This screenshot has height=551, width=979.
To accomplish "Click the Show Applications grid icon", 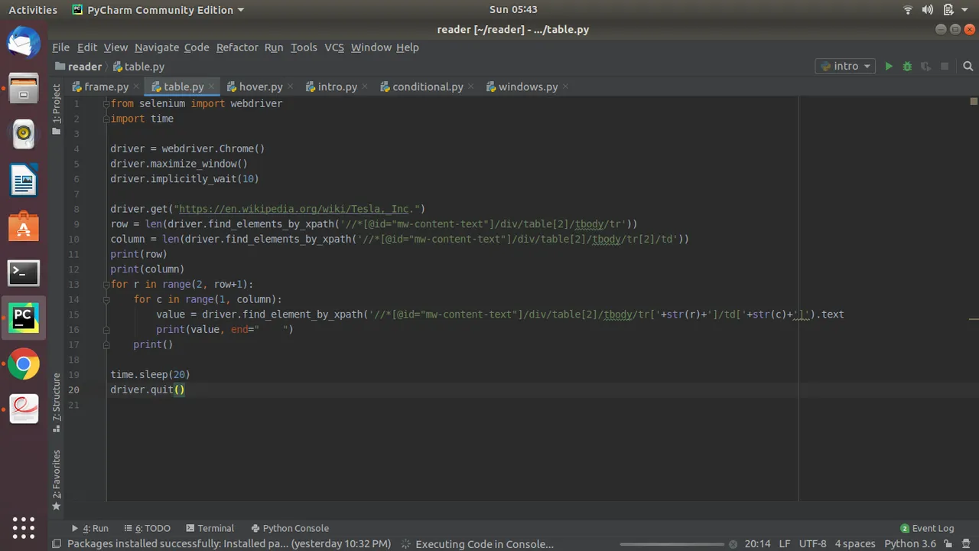I will pyautogui.click(x=24, y=527).
